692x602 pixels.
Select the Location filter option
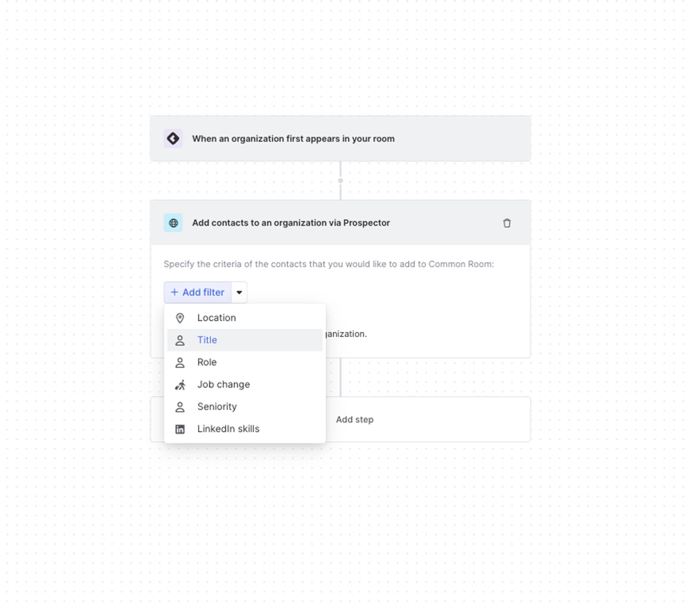tap(217, 318)
